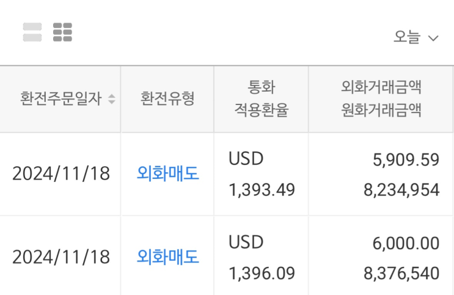This screenshot has height=295, width=454.
Task: Click the 8,234,954 won amount
Action: pyautogui.click(x=401, y=190)
